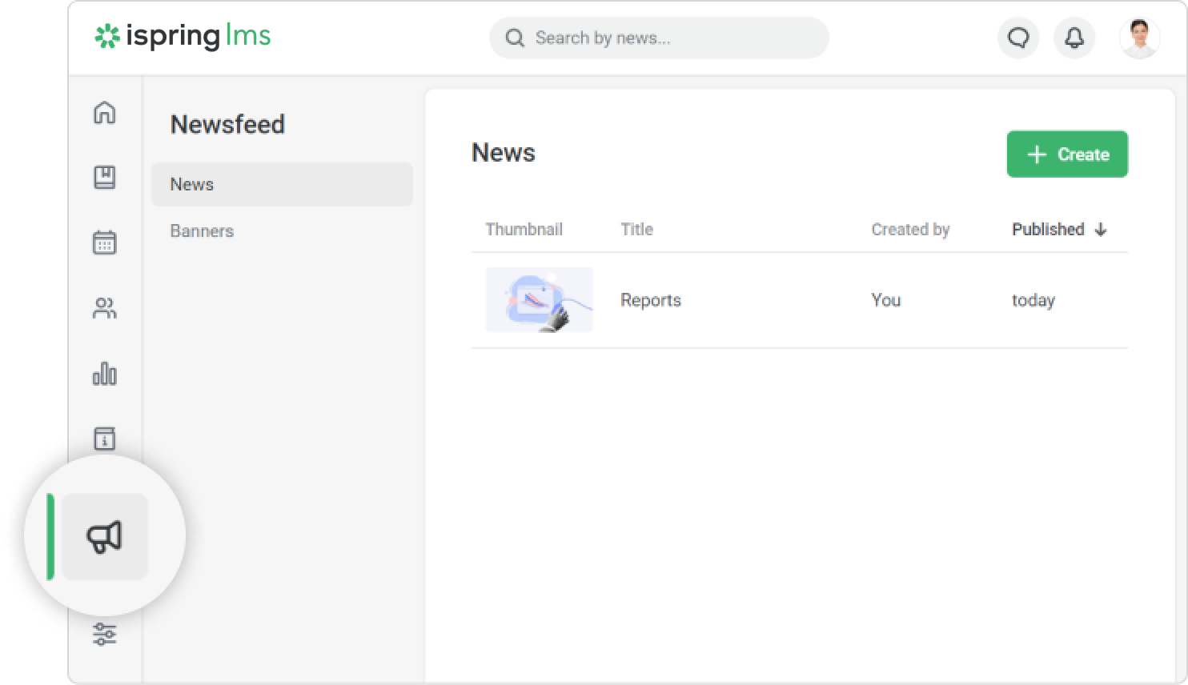Screen dimensions: 1188x685
Task: Click the iSpring LMS logo
Action: [x=183, y=37]
